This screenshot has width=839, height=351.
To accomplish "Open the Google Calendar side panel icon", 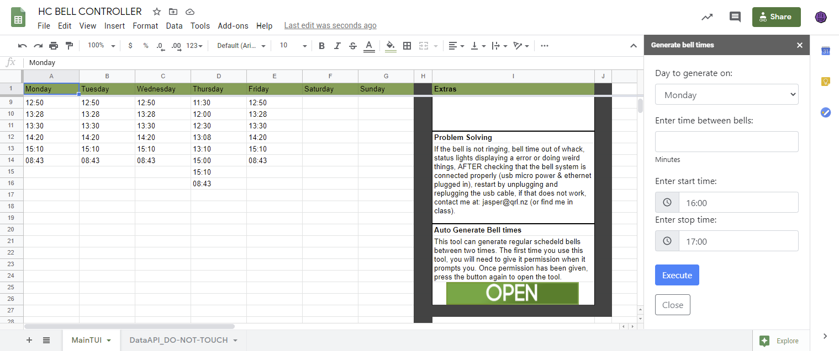I will pyautogui.click(x=825, y=51).
